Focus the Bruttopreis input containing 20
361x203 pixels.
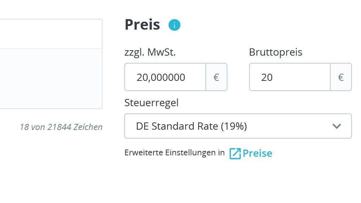290,77
